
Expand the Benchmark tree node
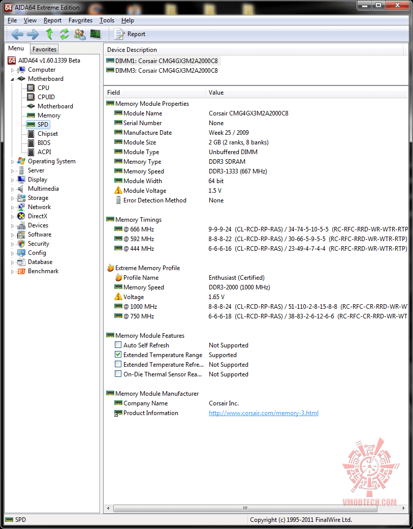pyautogui.click(x=13, y=272)
